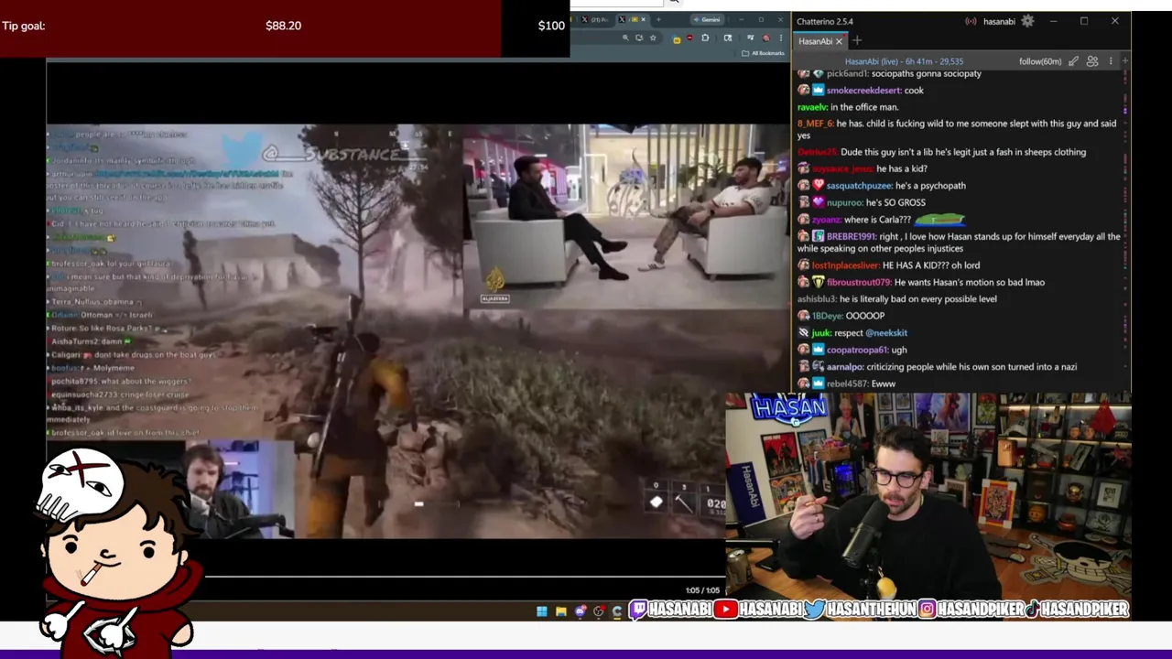Click the browser zoom magnifier icon
The height and width of the screenshot is (659, 1172).
pos(625,38)
